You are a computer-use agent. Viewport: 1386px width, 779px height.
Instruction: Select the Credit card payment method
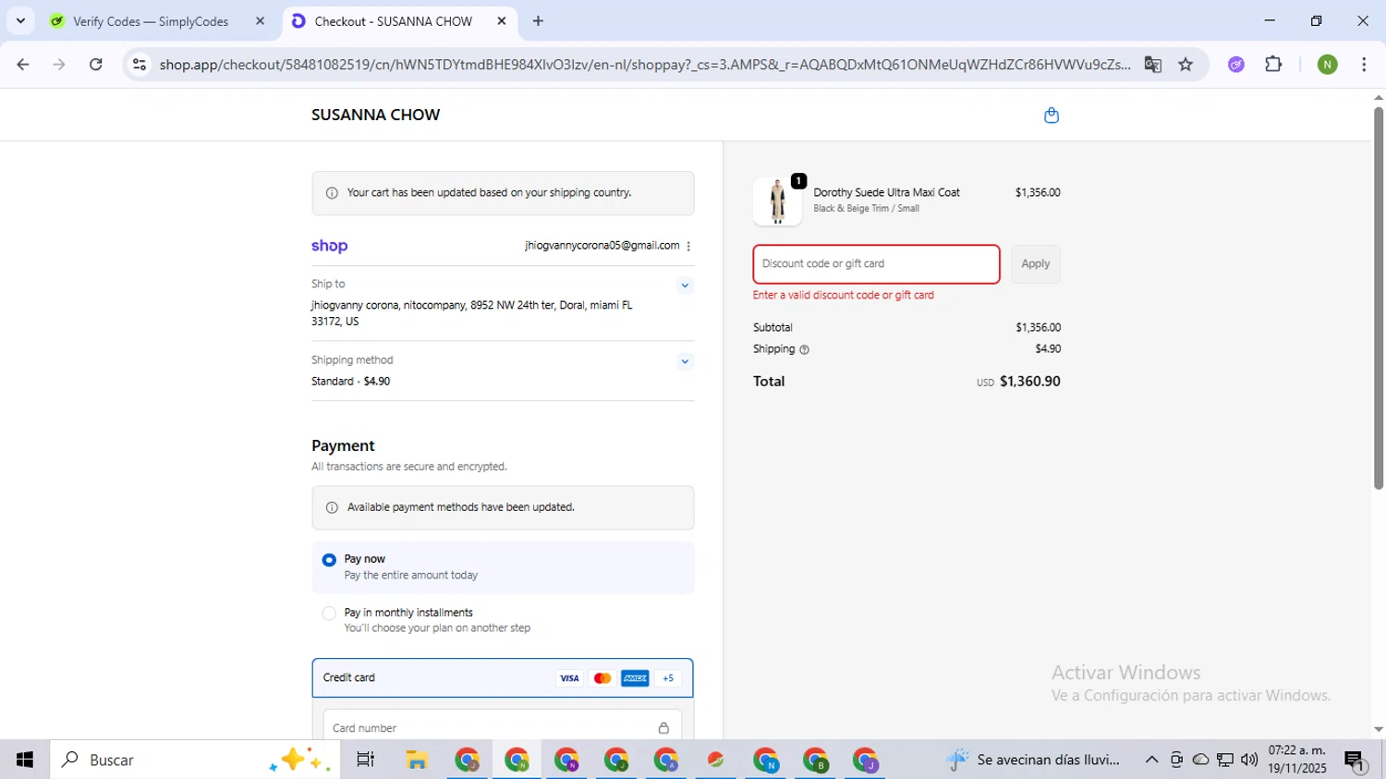503,678
